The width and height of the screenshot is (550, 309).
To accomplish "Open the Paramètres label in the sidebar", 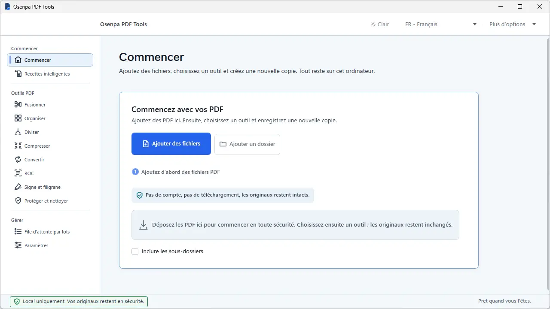I will (37, 245).
